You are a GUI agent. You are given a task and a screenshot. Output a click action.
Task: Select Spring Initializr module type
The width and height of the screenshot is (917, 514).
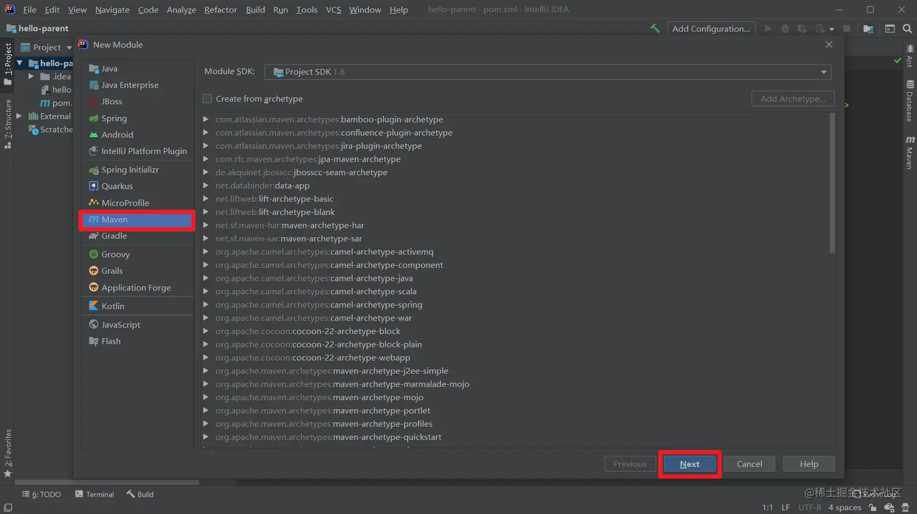130,170
